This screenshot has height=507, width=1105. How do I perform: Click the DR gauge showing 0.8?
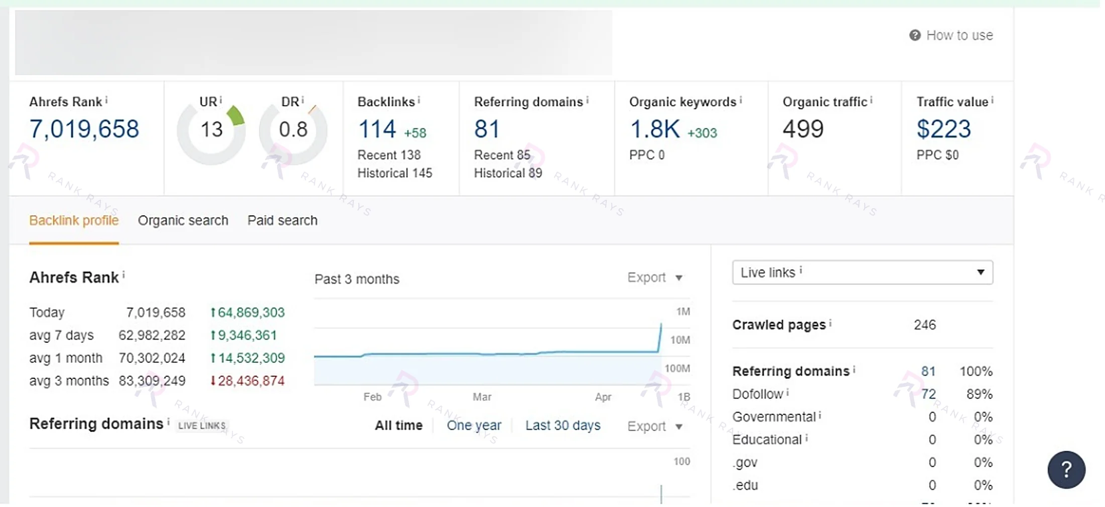tap(293, 130)
